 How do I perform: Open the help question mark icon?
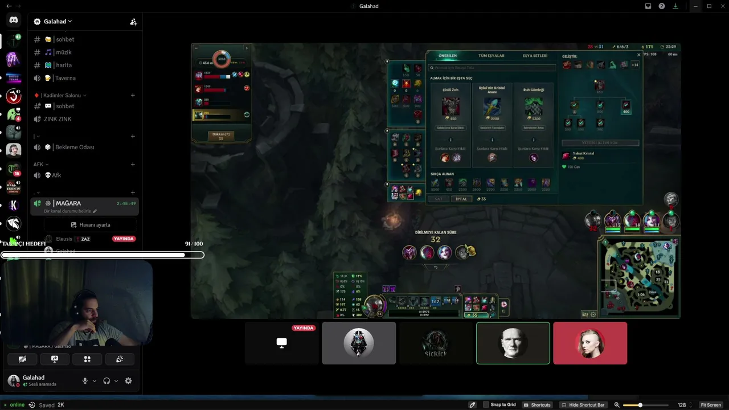(662, 6)
